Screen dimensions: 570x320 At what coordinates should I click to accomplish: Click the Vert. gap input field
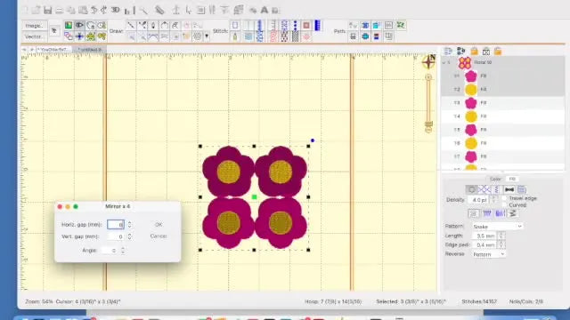pos(116,236)
